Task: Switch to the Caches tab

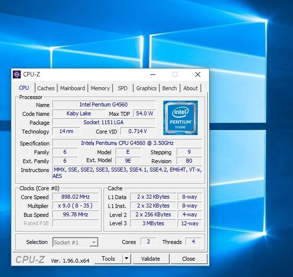Action: tap(46, 88)
